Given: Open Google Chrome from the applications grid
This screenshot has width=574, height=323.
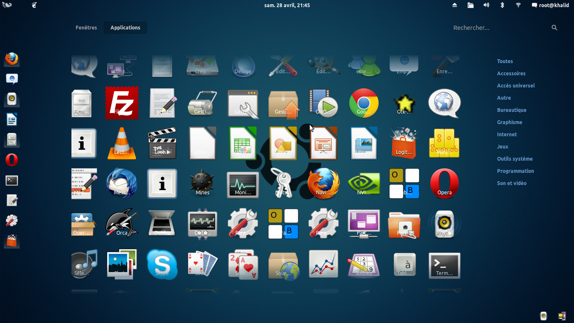Looking at the screenshot, I should [364, 103].
